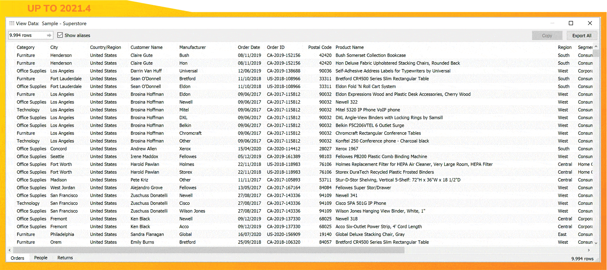607x270 pixels.
Task: Sort by the Category column header
Action: coord(25,48)
